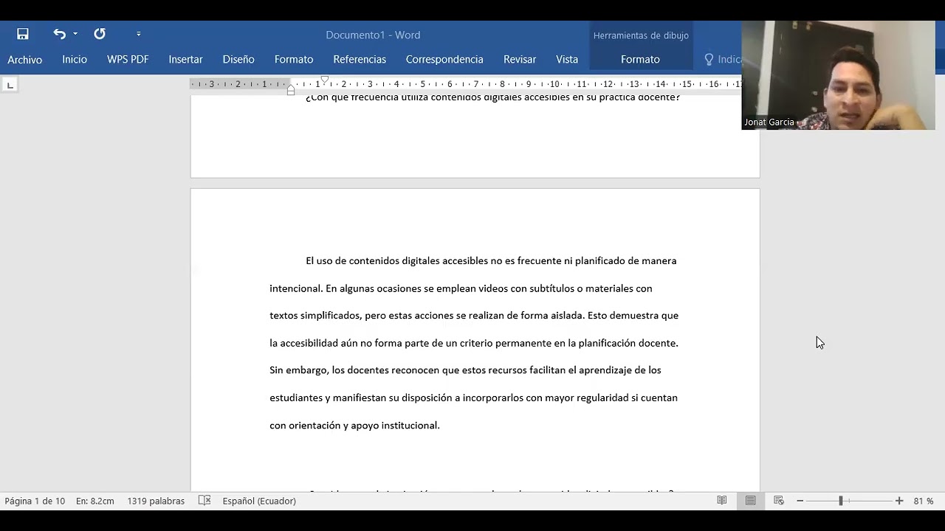Click the first line indent marker on ruler

tap(324, 80)
